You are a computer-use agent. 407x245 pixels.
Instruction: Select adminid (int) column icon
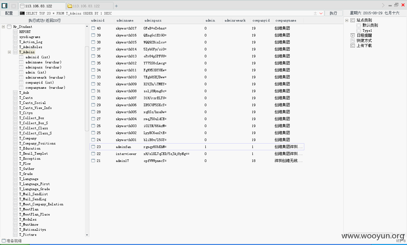pyautogui.click(x=21, y=57)
